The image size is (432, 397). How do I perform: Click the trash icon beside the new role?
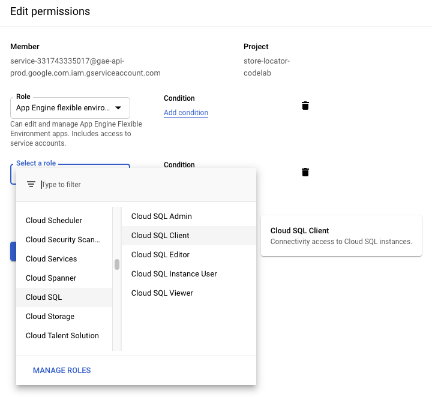pyautogui.click(x=305, y=172)
